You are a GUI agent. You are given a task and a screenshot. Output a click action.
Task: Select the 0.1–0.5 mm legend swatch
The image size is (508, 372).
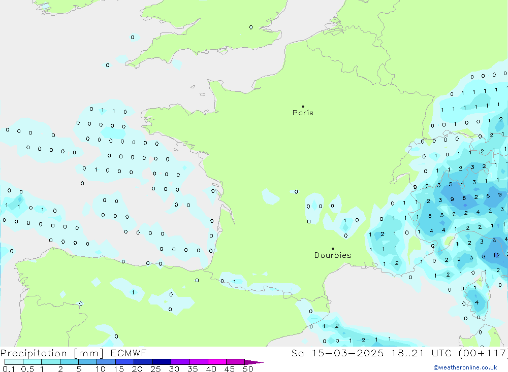click(14, 362)
